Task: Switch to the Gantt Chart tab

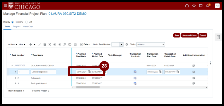Action: [x=28, y=27]
